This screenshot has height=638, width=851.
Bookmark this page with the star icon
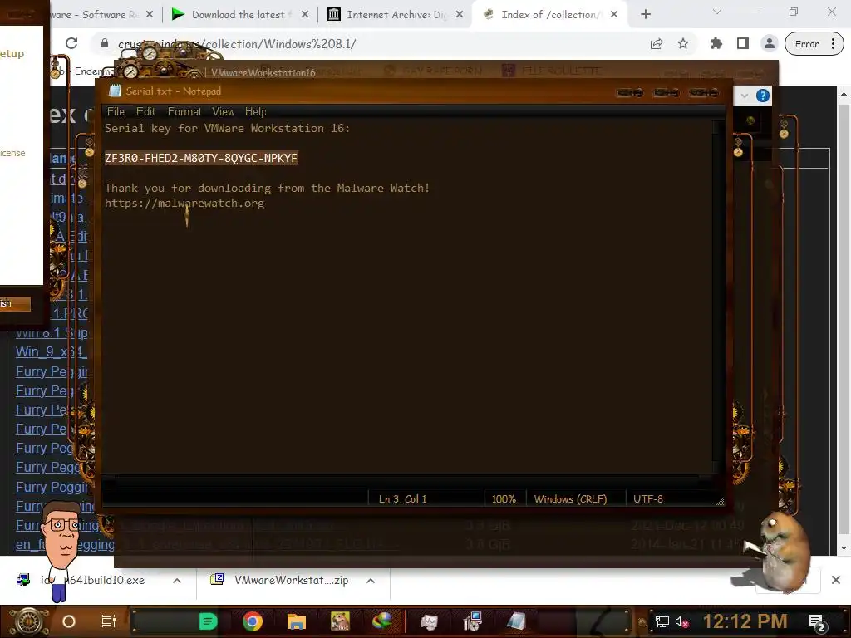tap(683, 44)
